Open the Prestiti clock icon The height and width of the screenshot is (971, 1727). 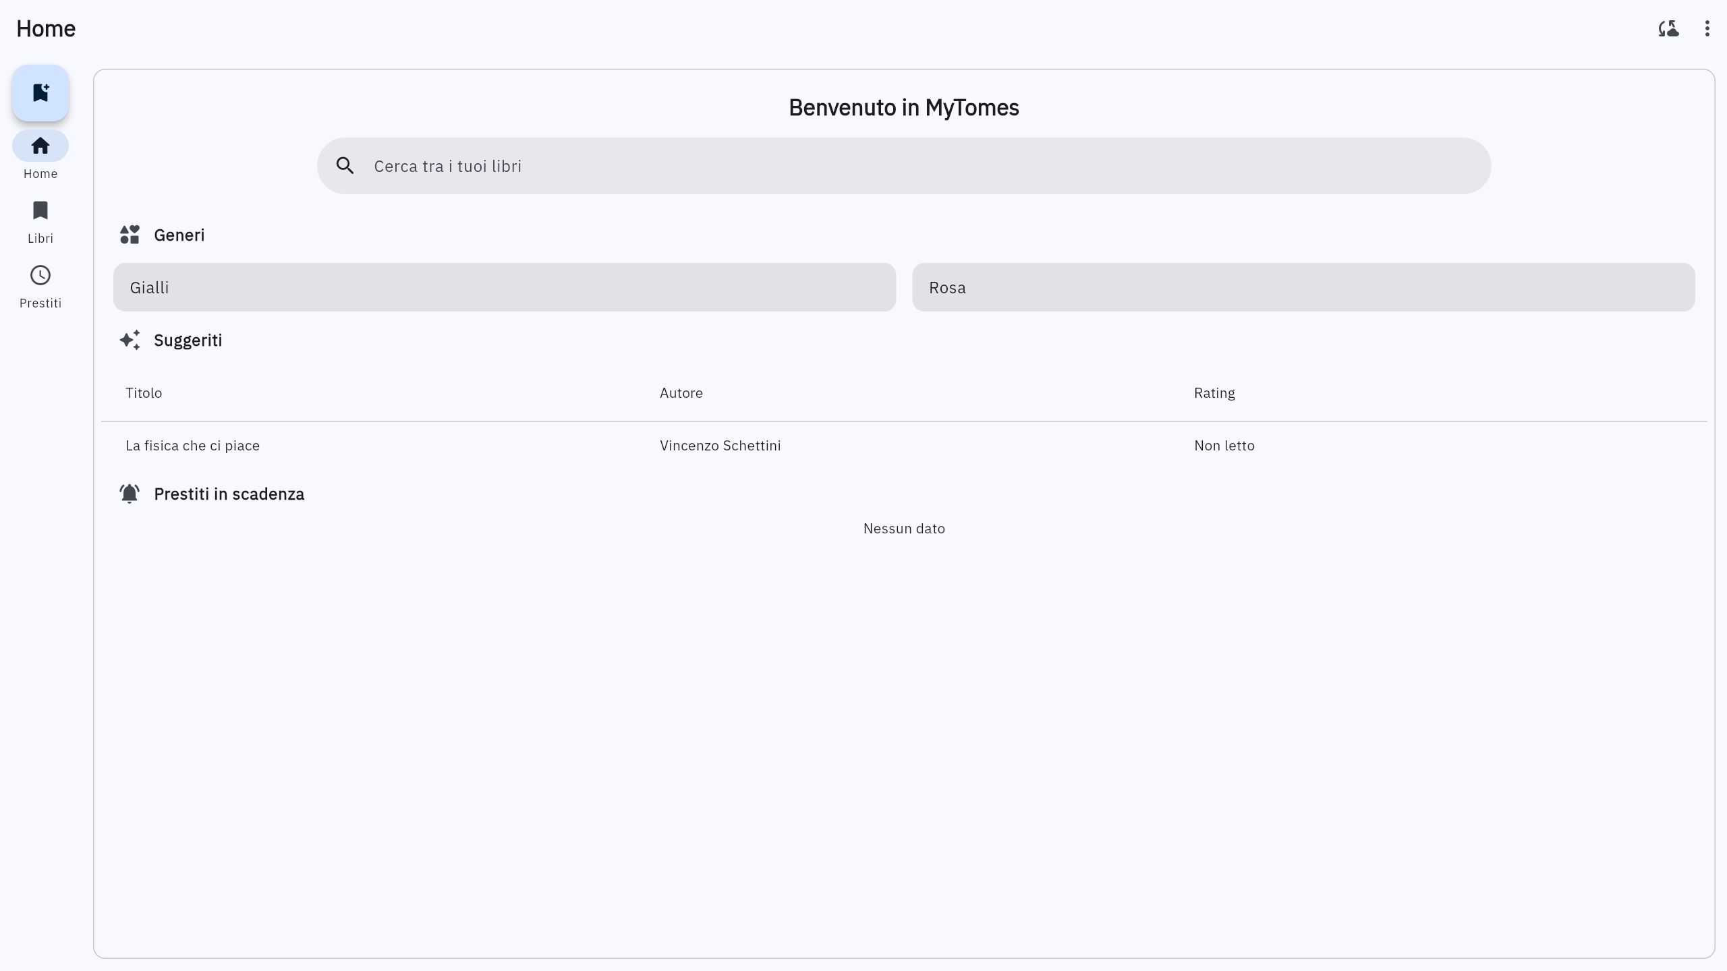click(40, 275)
